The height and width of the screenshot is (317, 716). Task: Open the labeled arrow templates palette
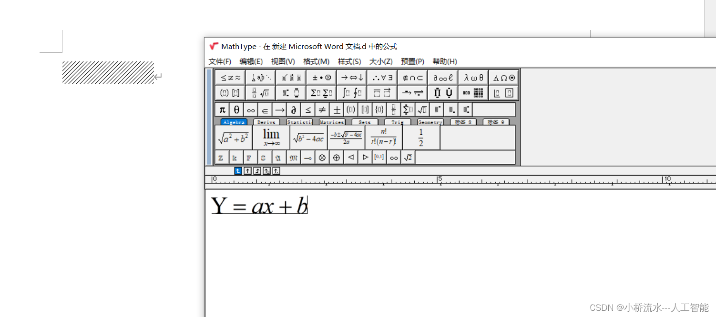[x=413, y=93]
